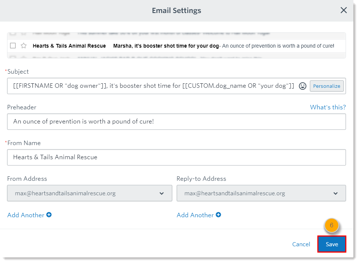Click the plus icon beside left Add Another
The height and width of the screenshot is (263, 359).
[x=49, y=215]
